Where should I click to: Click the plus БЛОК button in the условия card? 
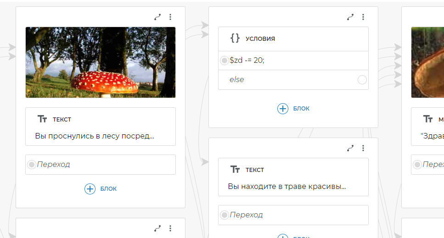click(x=293, y=109)
